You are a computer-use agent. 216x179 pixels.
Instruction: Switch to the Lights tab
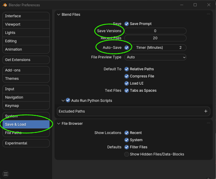coord(26,33)
